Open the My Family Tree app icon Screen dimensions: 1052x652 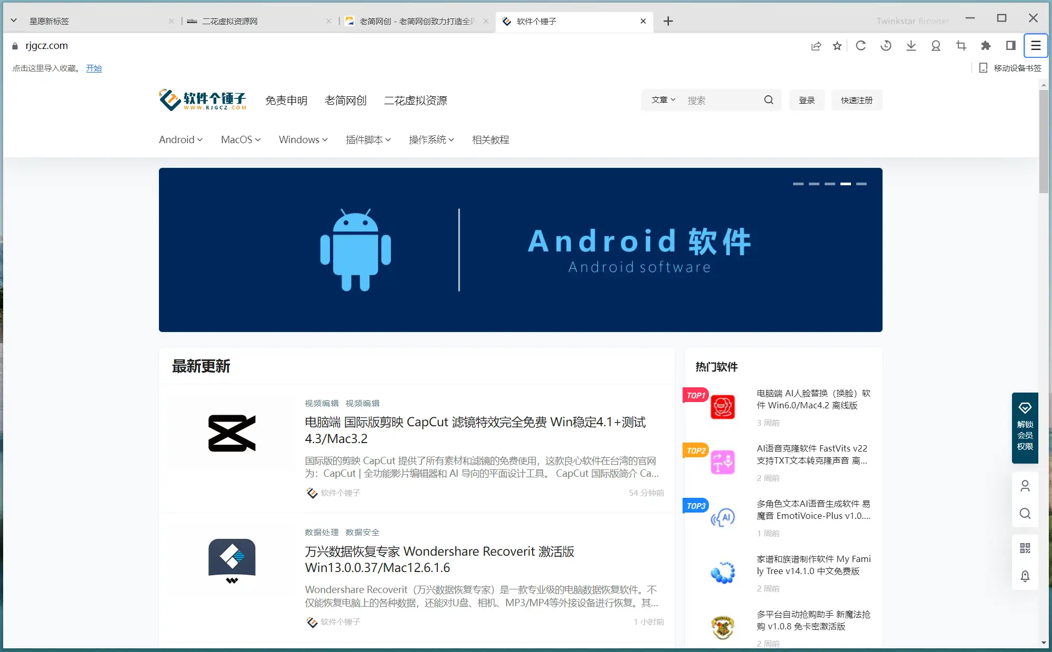click(x=723, y=573)
